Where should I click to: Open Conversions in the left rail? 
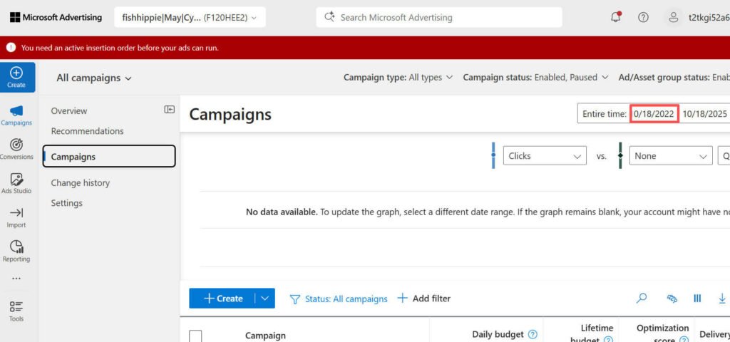16,149
